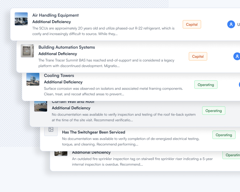This screenshot has width=240, height=192.
Task: Open the Air Handling Equipment title
Action: pyautogui.click(x=55, y=15)
